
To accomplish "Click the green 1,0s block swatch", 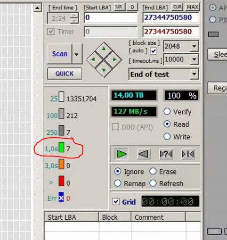I will coord(61,147).
